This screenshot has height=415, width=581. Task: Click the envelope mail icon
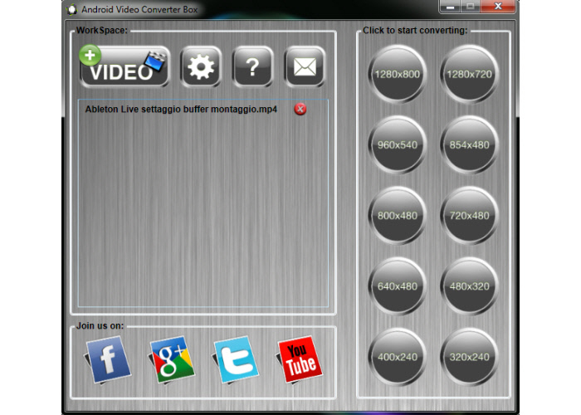305,68
